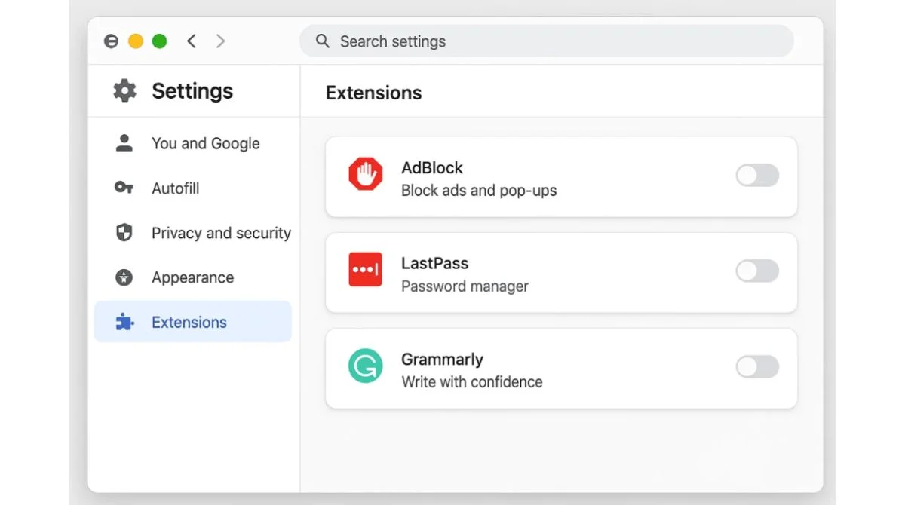
Task: Click the gray close window button
Action: [112, 41]
